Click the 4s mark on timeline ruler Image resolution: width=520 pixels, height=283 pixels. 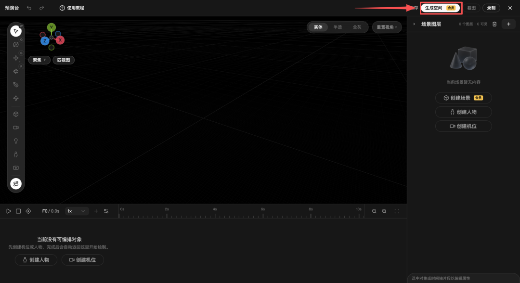tap(215, 209)
